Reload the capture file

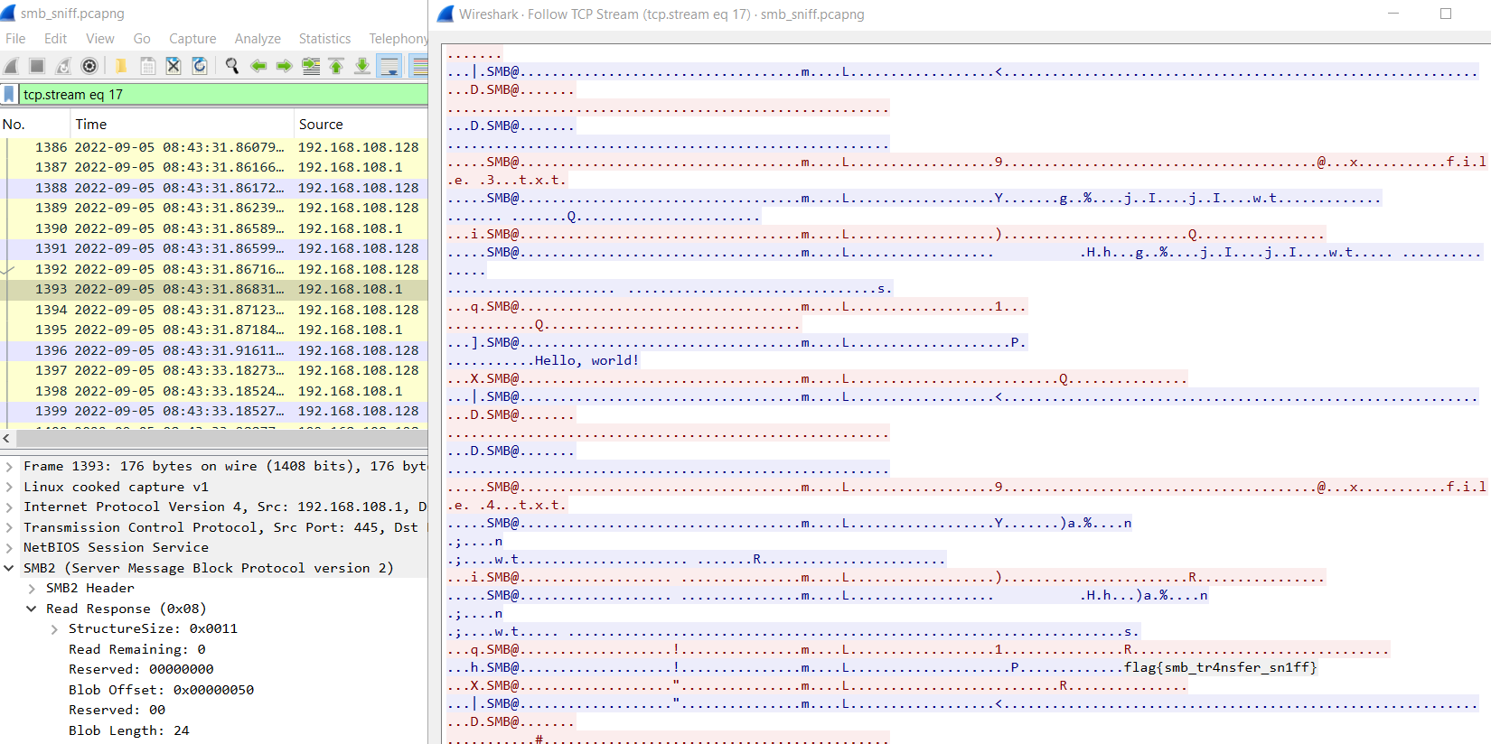pos(200,66)
